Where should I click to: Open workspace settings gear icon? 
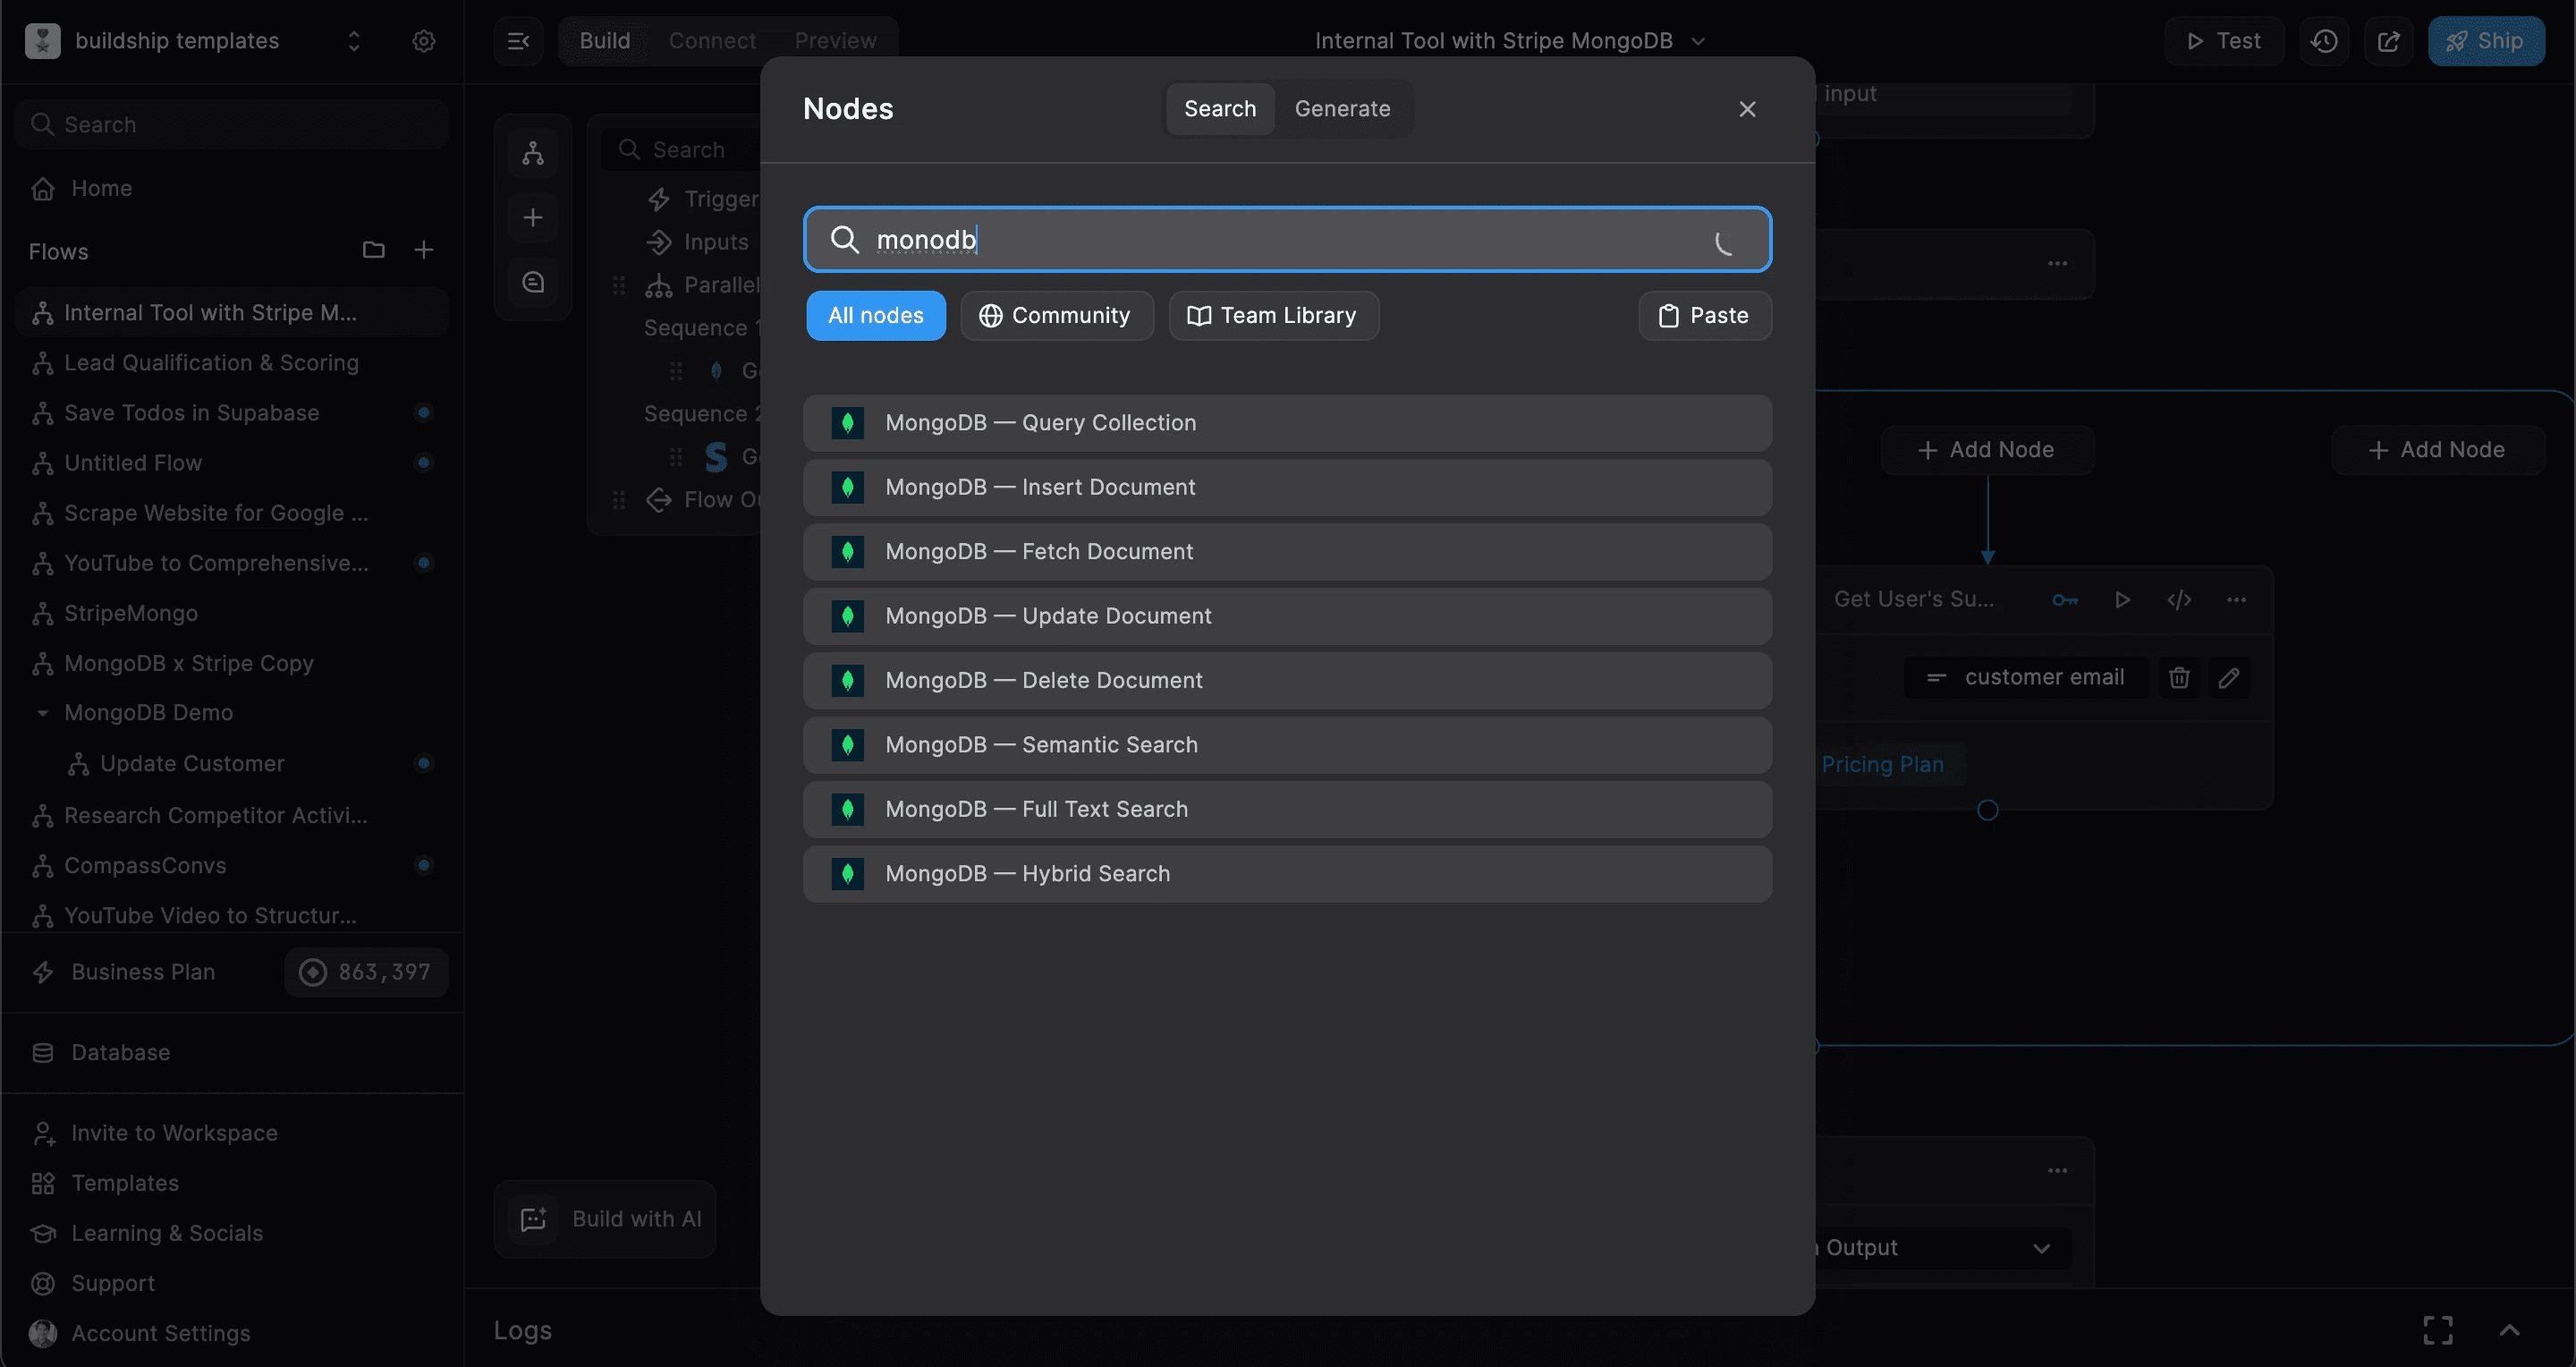pos(424,41)
